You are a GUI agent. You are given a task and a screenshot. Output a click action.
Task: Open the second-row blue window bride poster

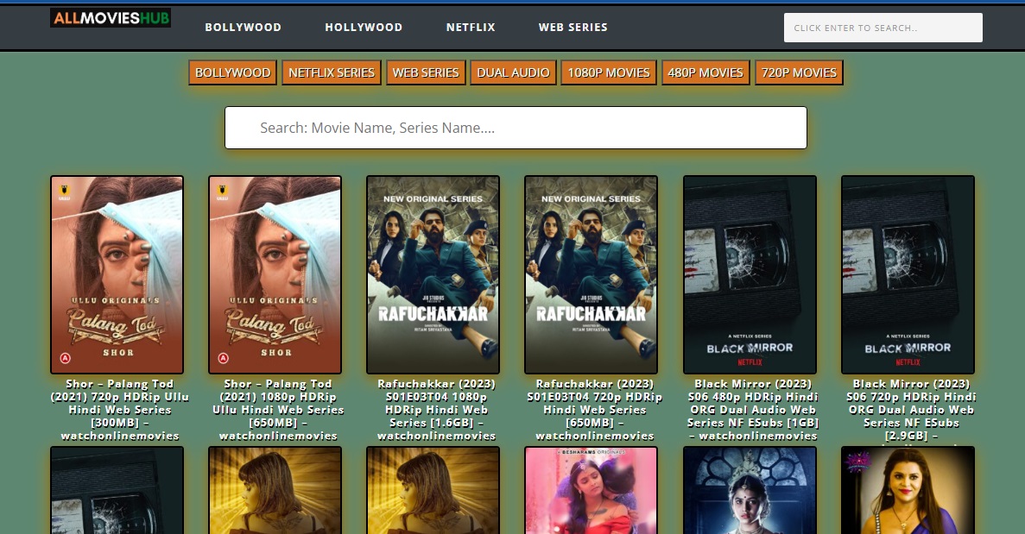click(750, 490)
